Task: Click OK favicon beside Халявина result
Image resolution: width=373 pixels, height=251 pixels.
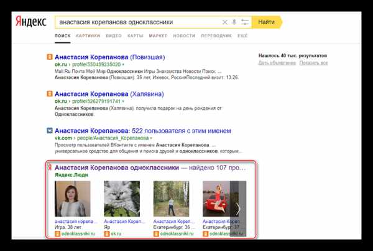Action: pyautogui.click(x=50, y=93)
